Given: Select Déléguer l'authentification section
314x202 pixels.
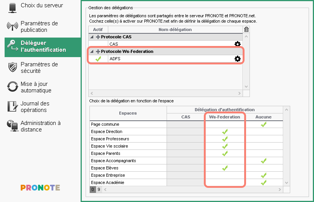Looking at the screenshot, I should [x=43, y=47].
